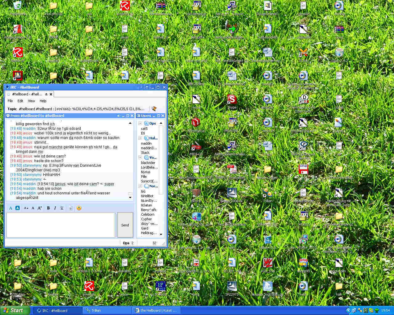Open the File menu
This screenshot has width=394, height=315.
coord(10,101)
